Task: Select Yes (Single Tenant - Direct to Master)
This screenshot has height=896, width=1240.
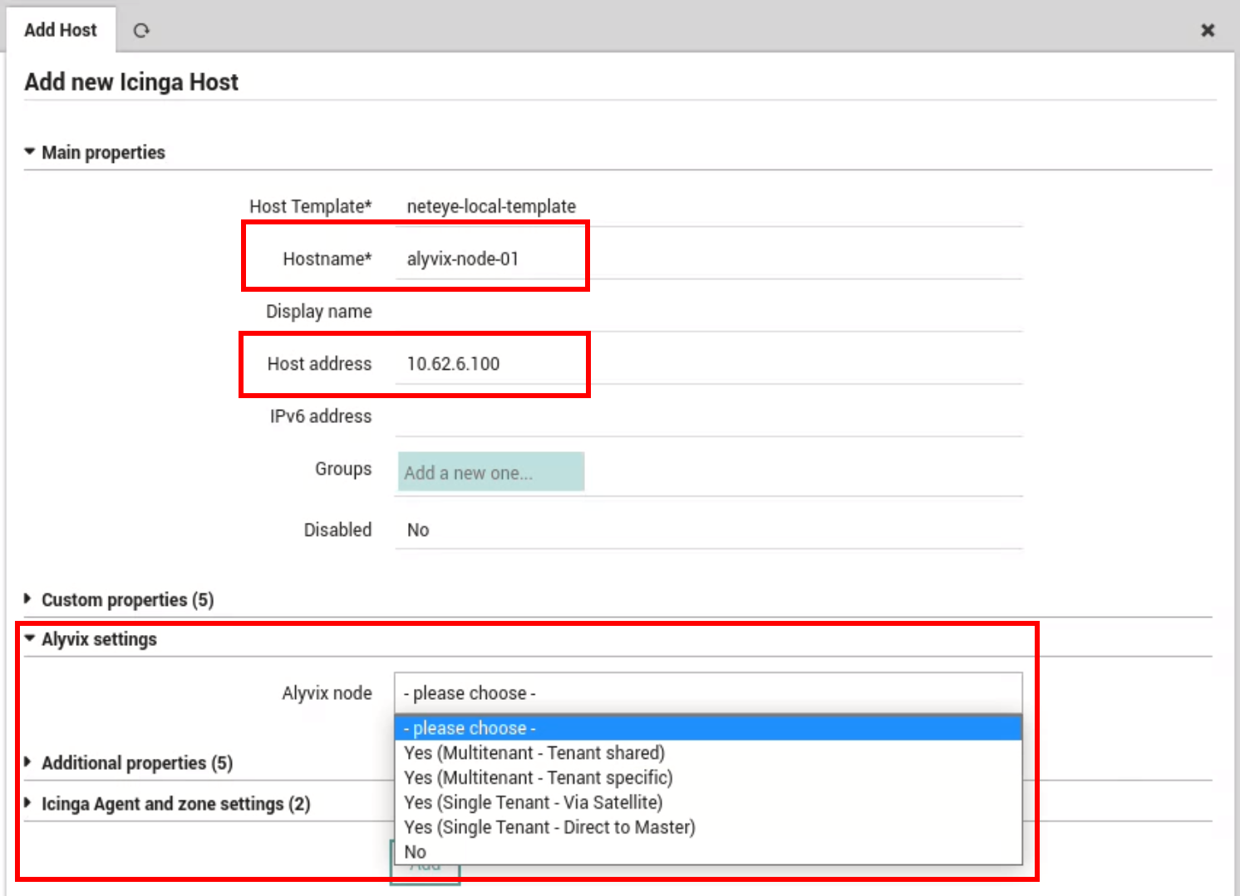Action: click(x=549, y=827)
